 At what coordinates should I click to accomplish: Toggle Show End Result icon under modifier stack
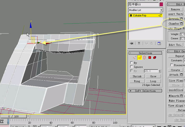tap(139, 43)
